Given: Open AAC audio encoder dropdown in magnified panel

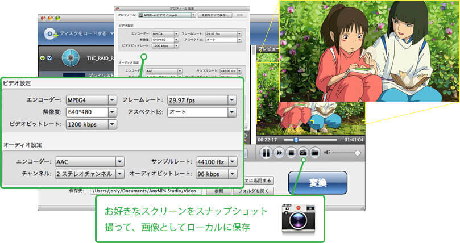Looking at the screenshot, I should (x=89, y=162).
